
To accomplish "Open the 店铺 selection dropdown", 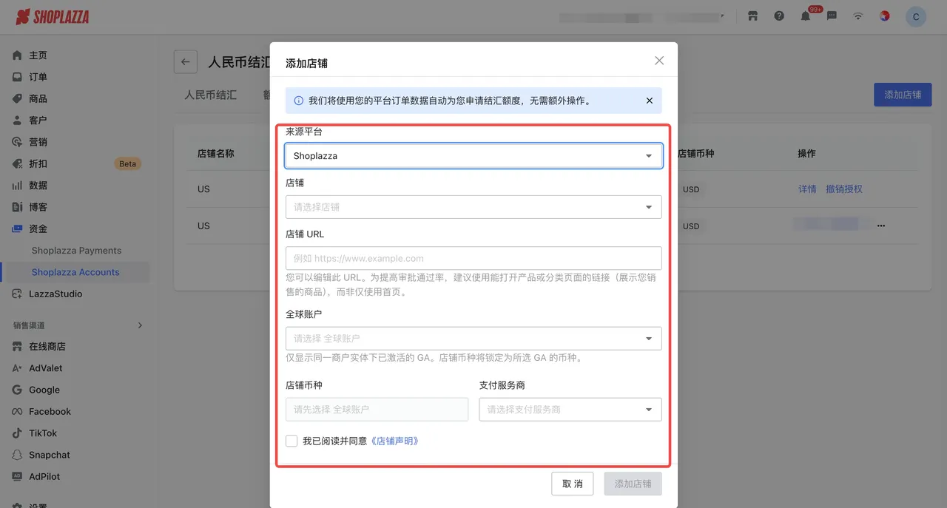I will pos(473,207).
